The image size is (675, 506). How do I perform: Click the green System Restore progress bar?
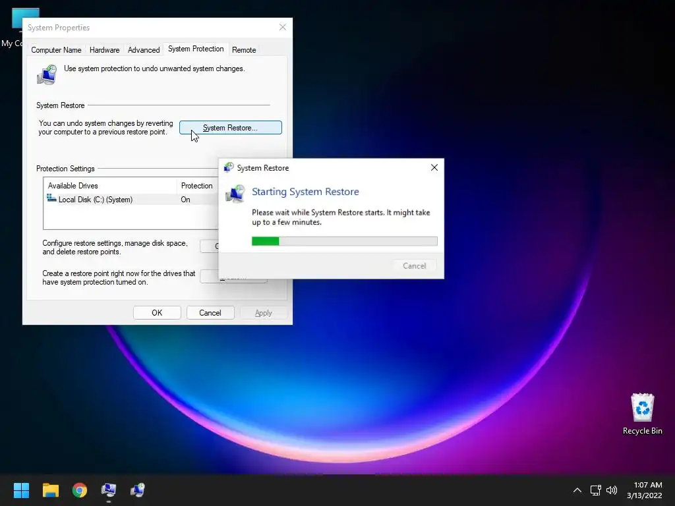pyautogui.click(x=344, y=241)
